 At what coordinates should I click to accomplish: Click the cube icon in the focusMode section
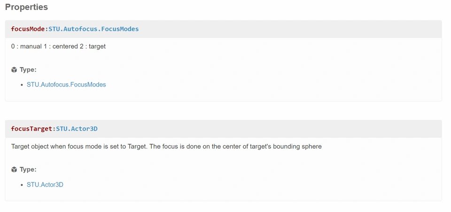coord(14,70)
